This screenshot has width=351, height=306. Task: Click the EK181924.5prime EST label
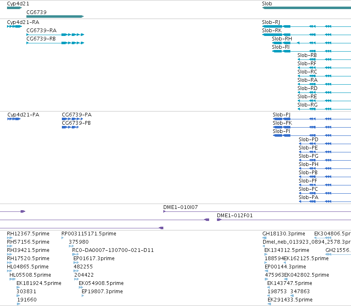click(39, 284)
